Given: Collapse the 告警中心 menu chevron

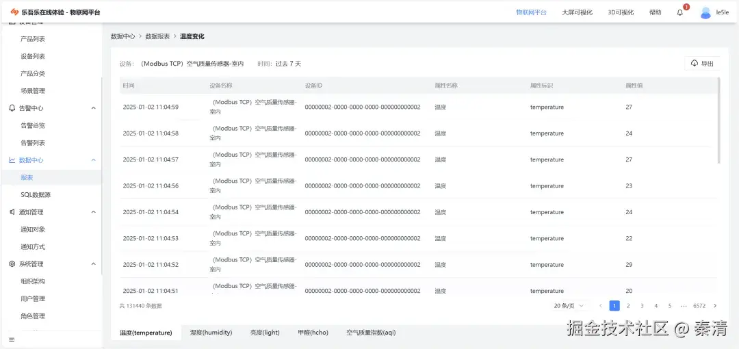Looking at the screenshot, I should 93,108.
